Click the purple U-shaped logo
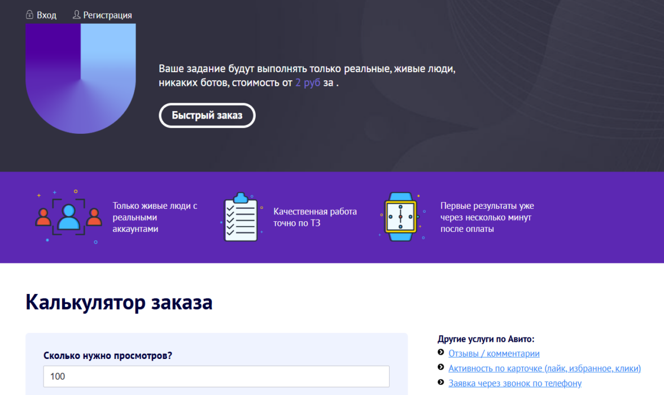This screenshot has height=395, width=664. pyautogui.click(x=80, y=78)
